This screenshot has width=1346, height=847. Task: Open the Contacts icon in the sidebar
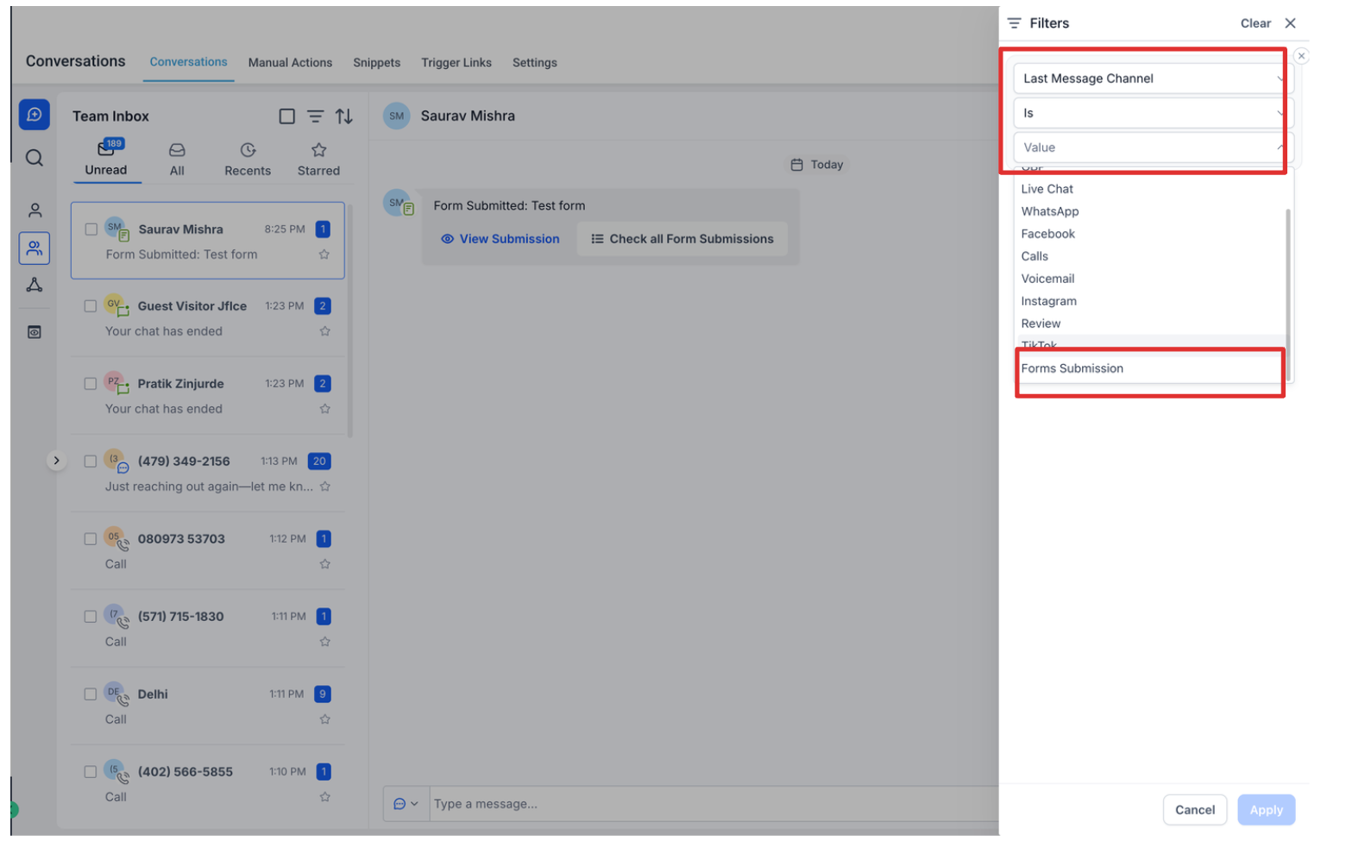[34, 209]
